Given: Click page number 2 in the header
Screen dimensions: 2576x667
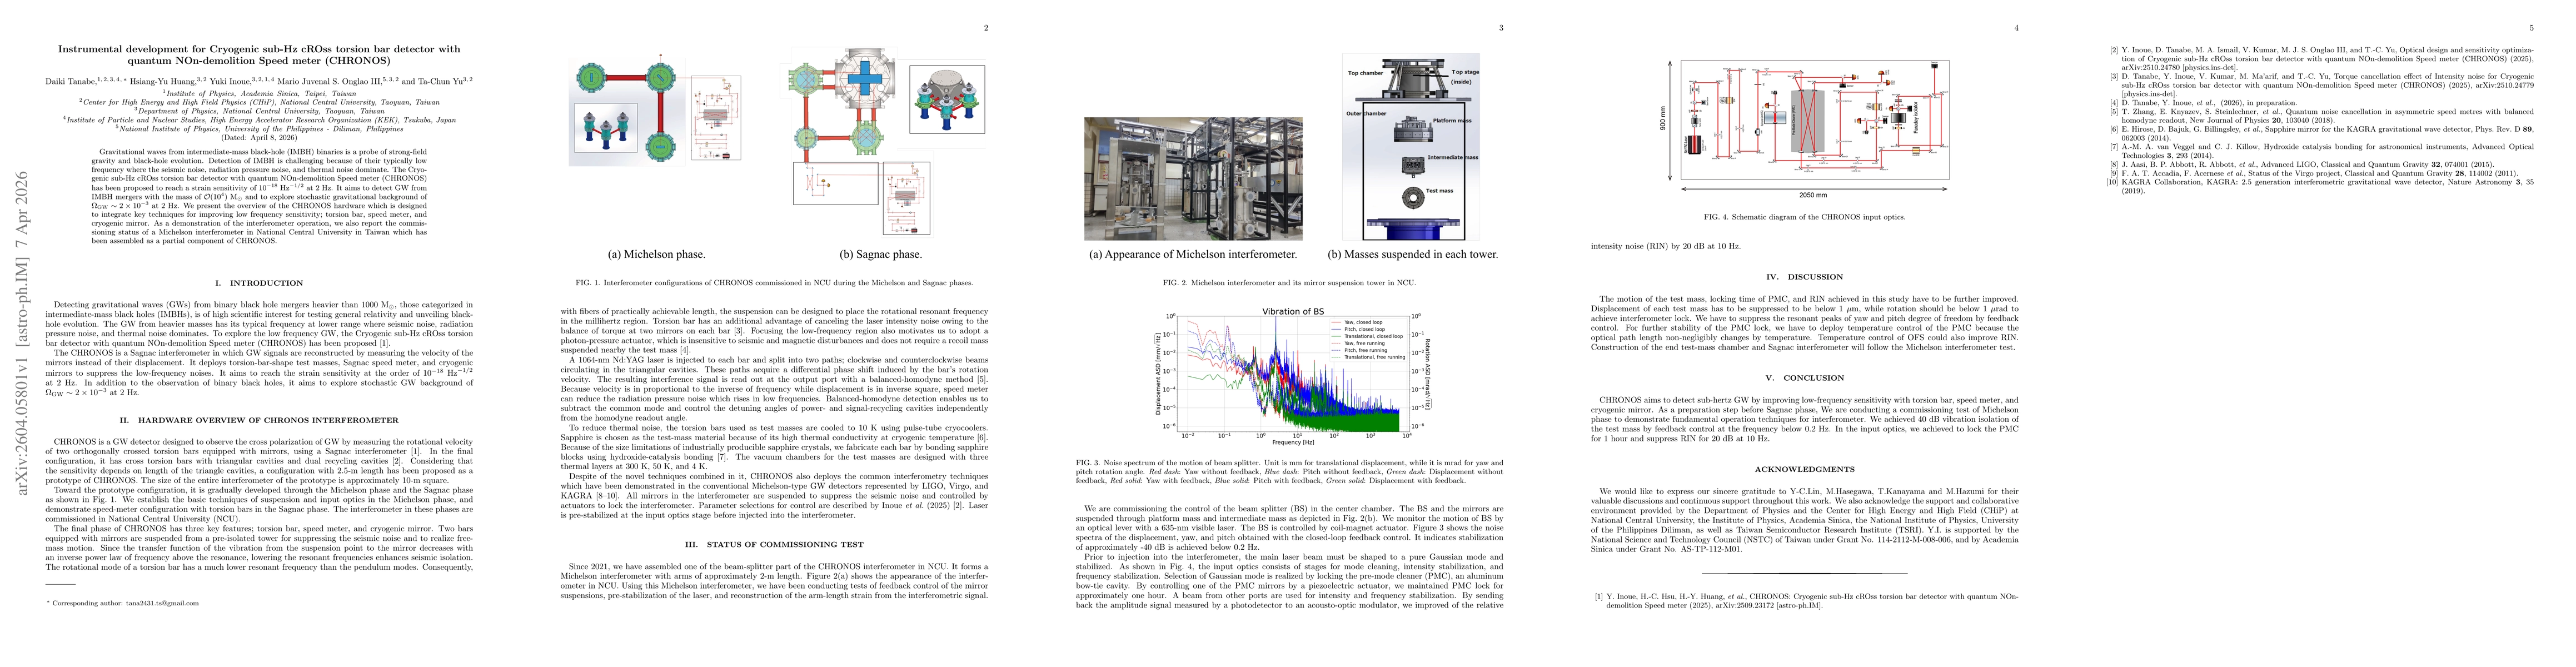Looking at the screenshot, I should click(986, 28).
